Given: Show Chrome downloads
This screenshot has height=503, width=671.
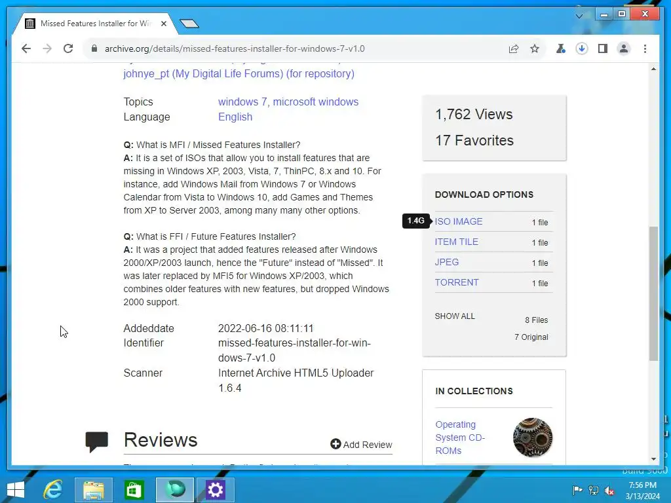Looking at the screenshot, I should click(582, 48).
